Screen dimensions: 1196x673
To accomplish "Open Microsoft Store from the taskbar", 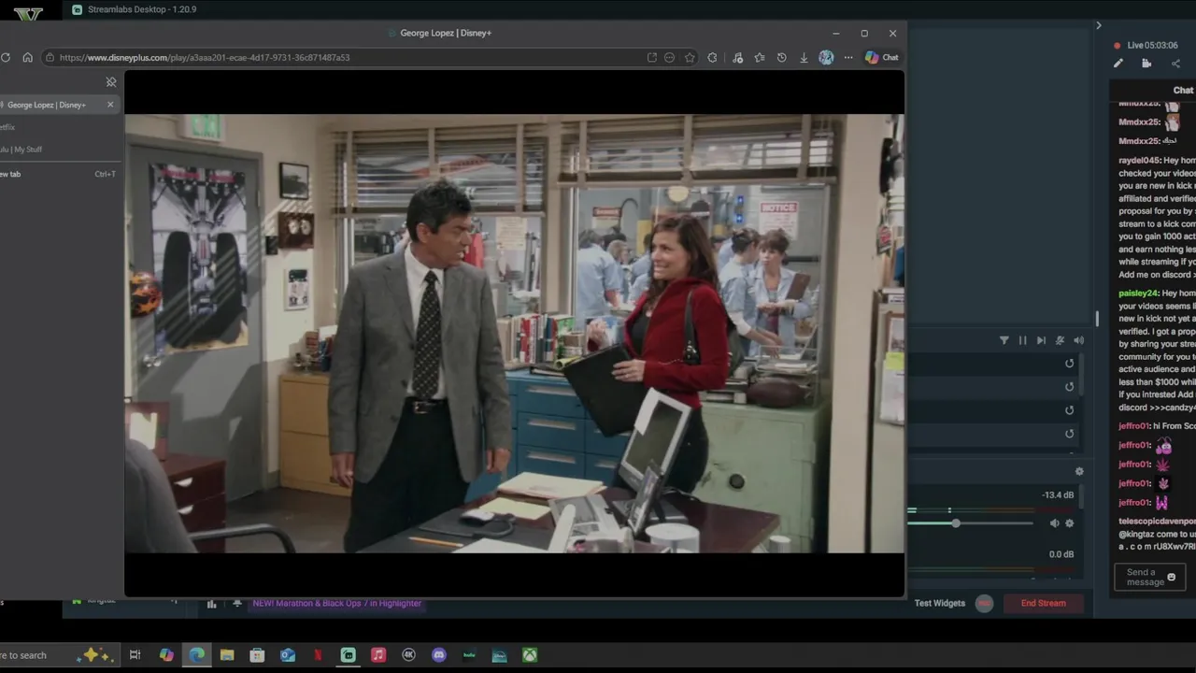I will tap(257, 655).
